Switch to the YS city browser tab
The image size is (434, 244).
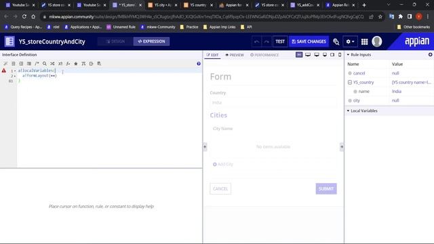163,5
